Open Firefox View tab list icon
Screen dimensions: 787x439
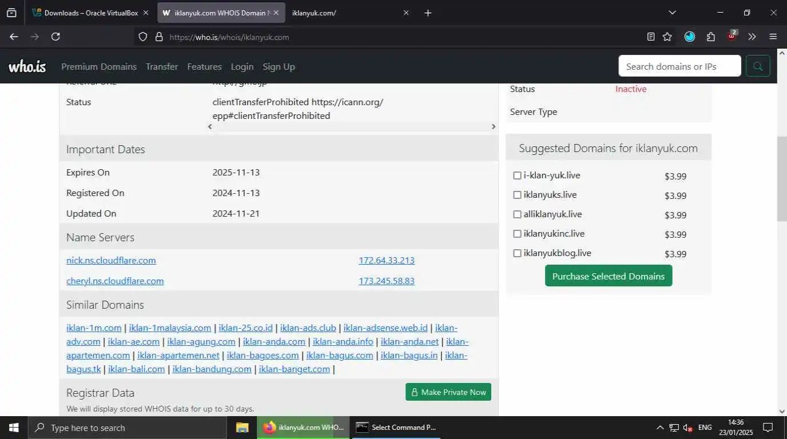click(x=11, y=13)
